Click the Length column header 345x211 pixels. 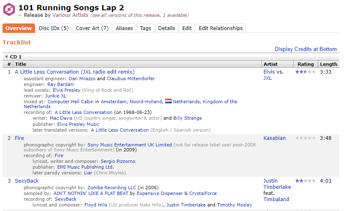329,64
